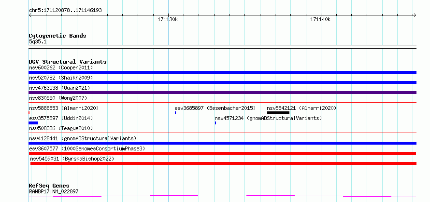Screen dimensions: 430x202
Task: Open the nsv830550 (Wong2007) label
Action: click(58, 98)
